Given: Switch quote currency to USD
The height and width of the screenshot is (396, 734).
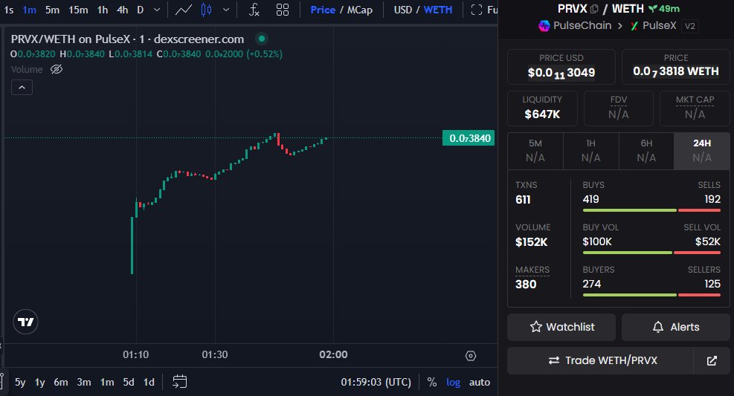Looking at the screenshot, I should pos(402,10).
